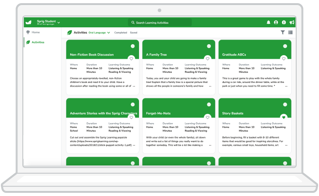Open the Oral Language category dropdown
Screen dimensions: 319x196
tap(99, 33)
